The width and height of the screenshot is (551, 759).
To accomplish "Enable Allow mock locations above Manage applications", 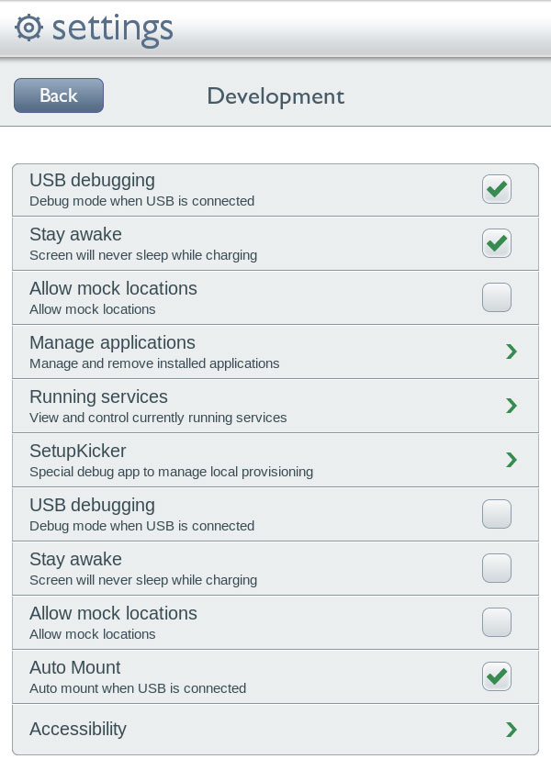I will [497, 297].
